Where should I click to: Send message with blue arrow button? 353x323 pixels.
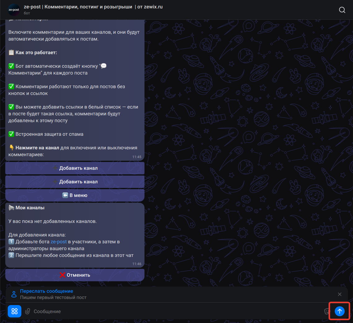(x=339, y=311)
